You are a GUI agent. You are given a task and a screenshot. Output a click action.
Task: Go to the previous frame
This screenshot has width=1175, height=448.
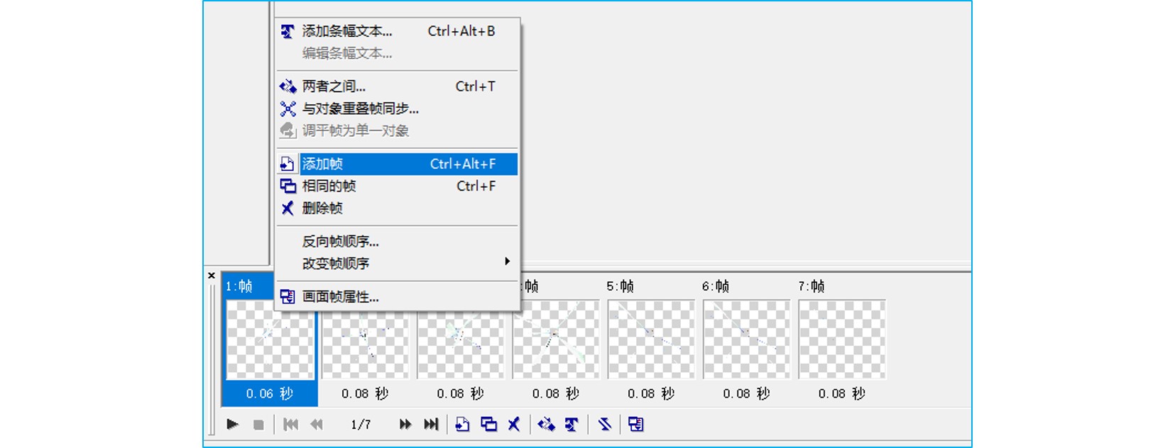tap(317, 424)
